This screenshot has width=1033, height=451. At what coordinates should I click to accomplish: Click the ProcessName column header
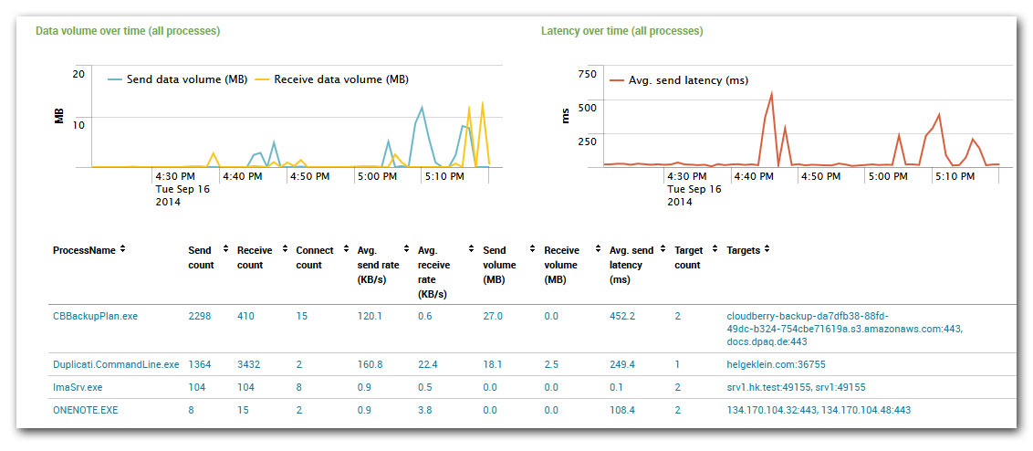[x=84, y=250]
